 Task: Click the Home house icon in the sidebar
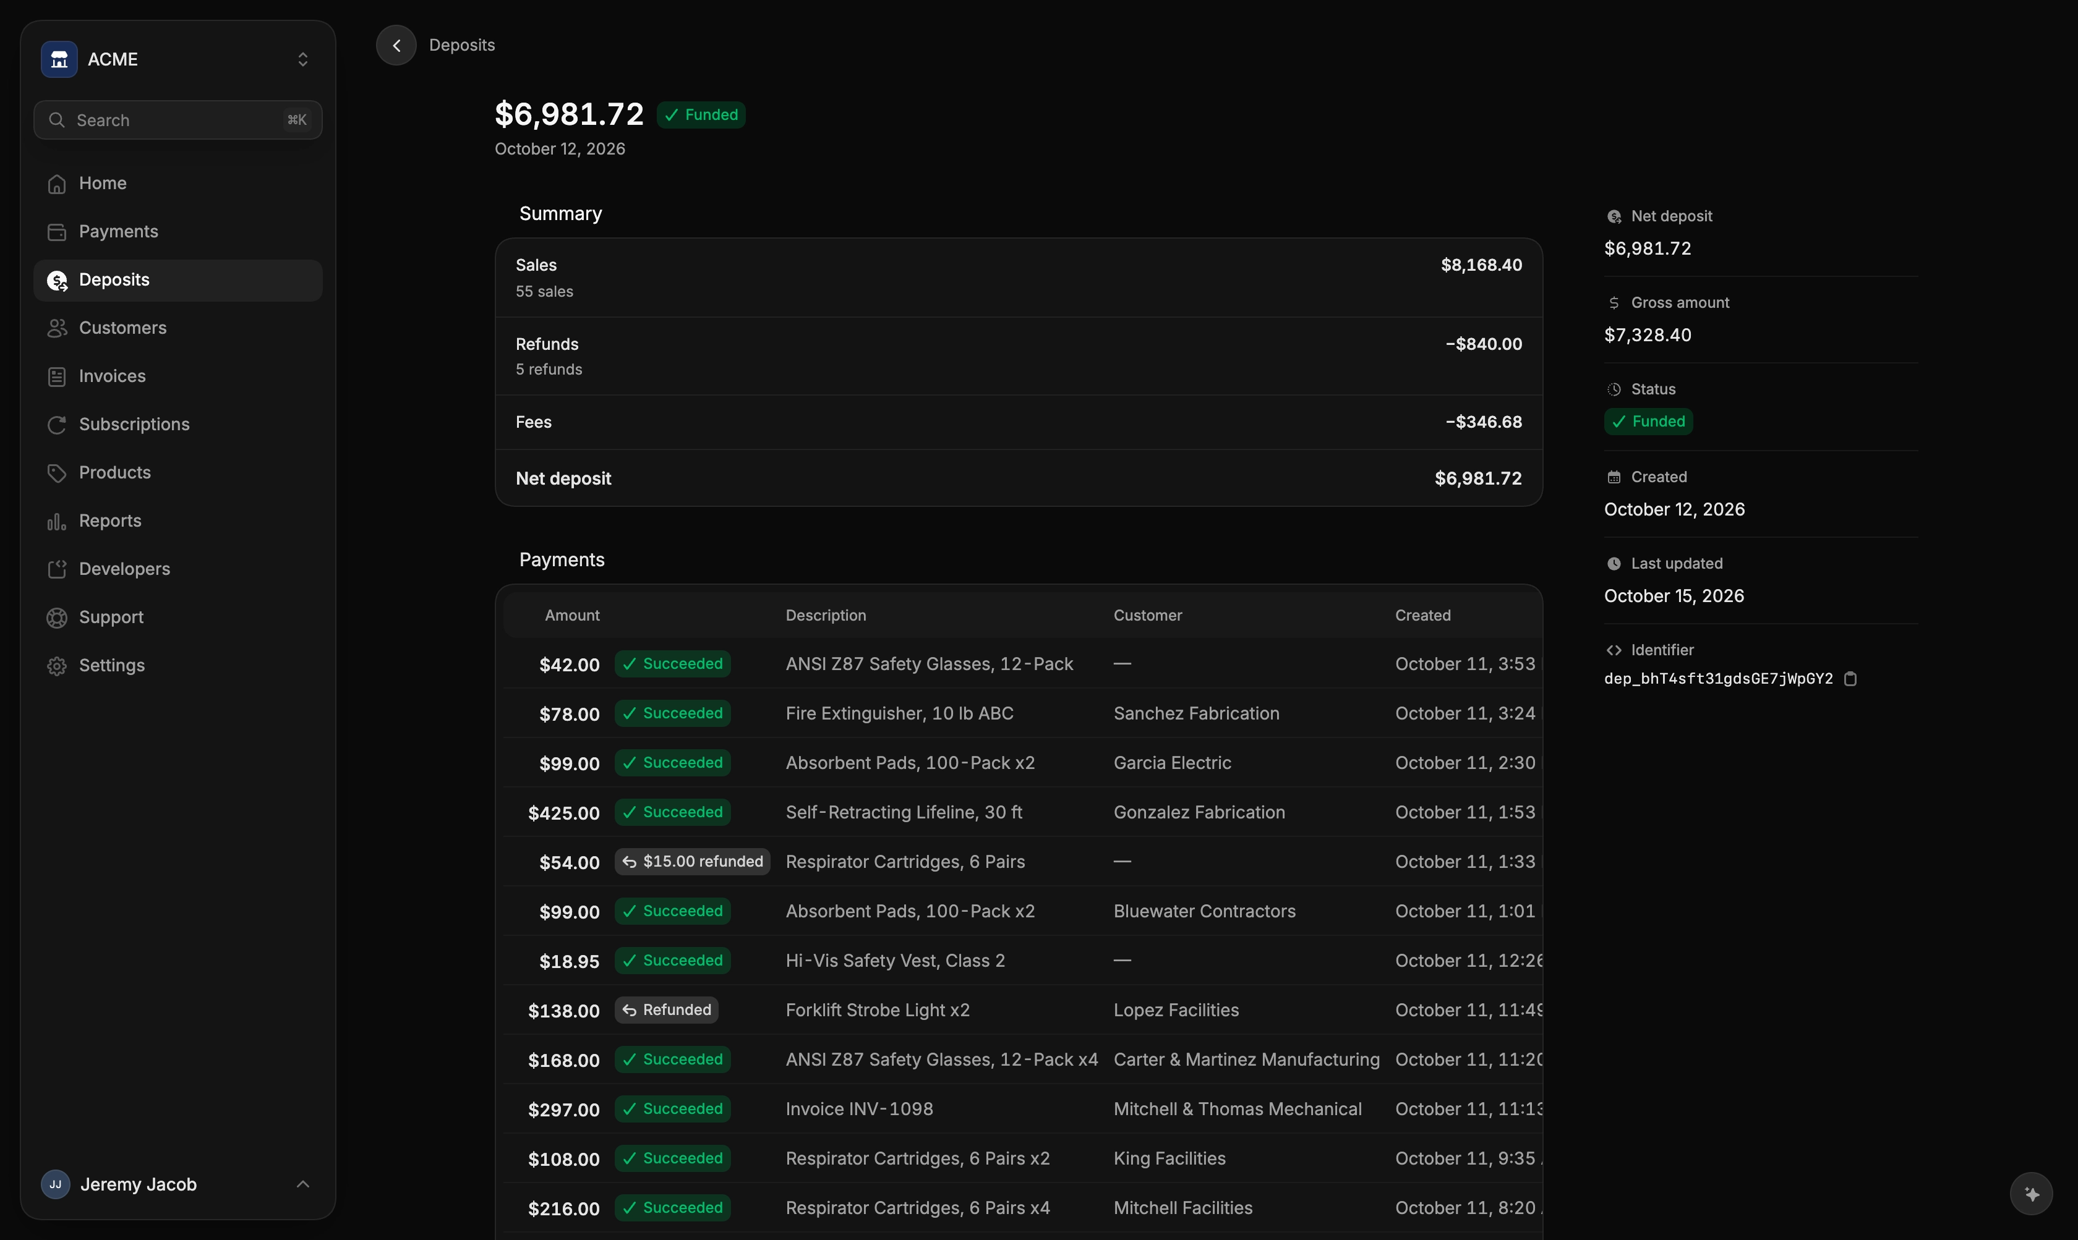[x=57, y=184]
